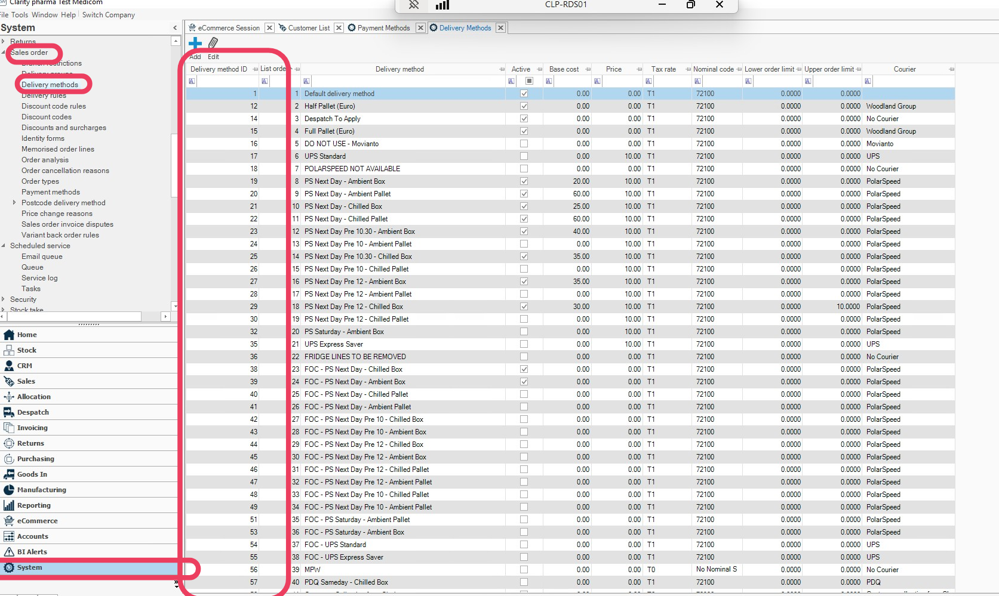Screen dimensions: 999x596
Task: Open the Accounts calculator icon
Action: point(9,536)
